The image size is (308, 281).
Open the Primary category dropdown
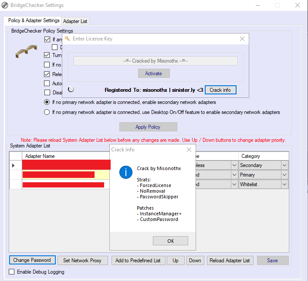284,175
